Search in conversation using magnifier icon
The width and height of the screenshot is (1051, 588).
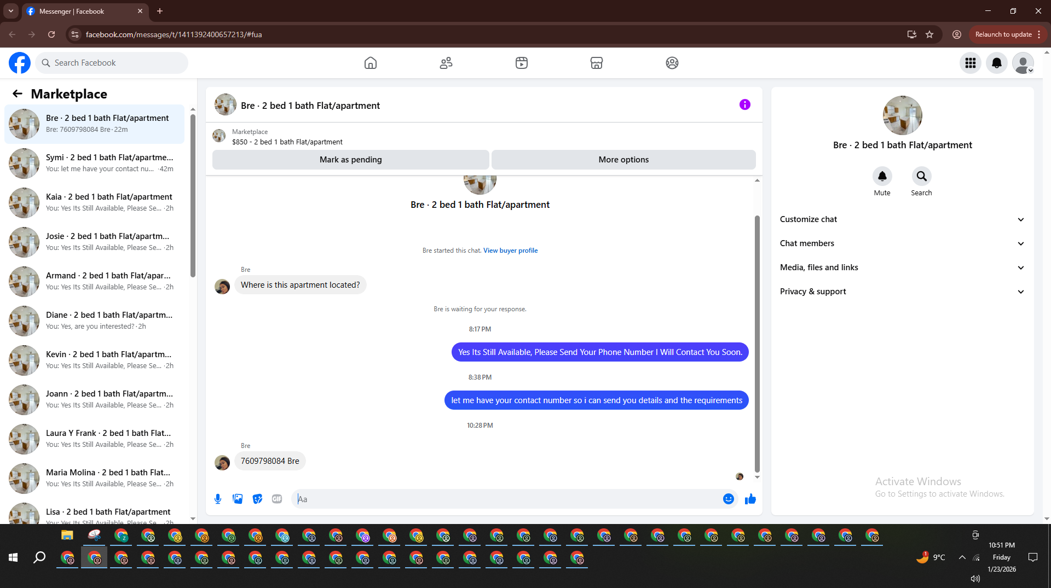coord(922,176)
